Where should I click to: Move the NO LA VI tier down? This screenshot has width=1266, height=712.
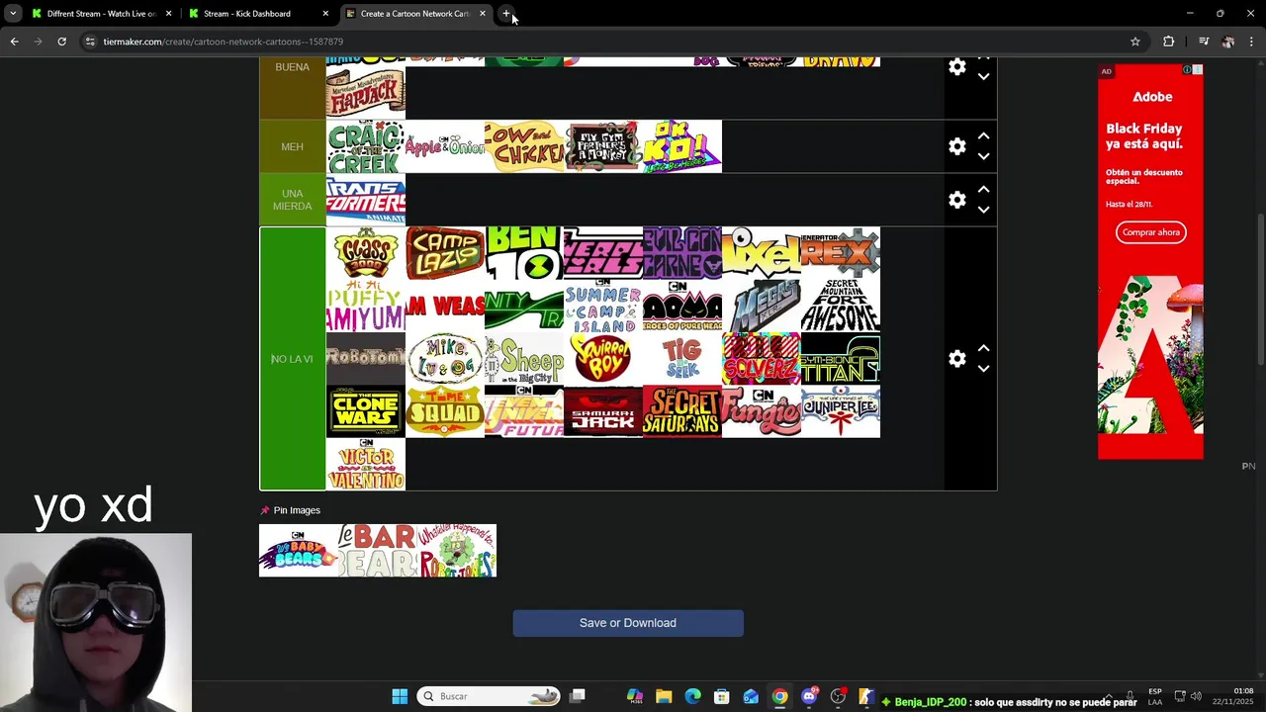click(x=983, y=369)
